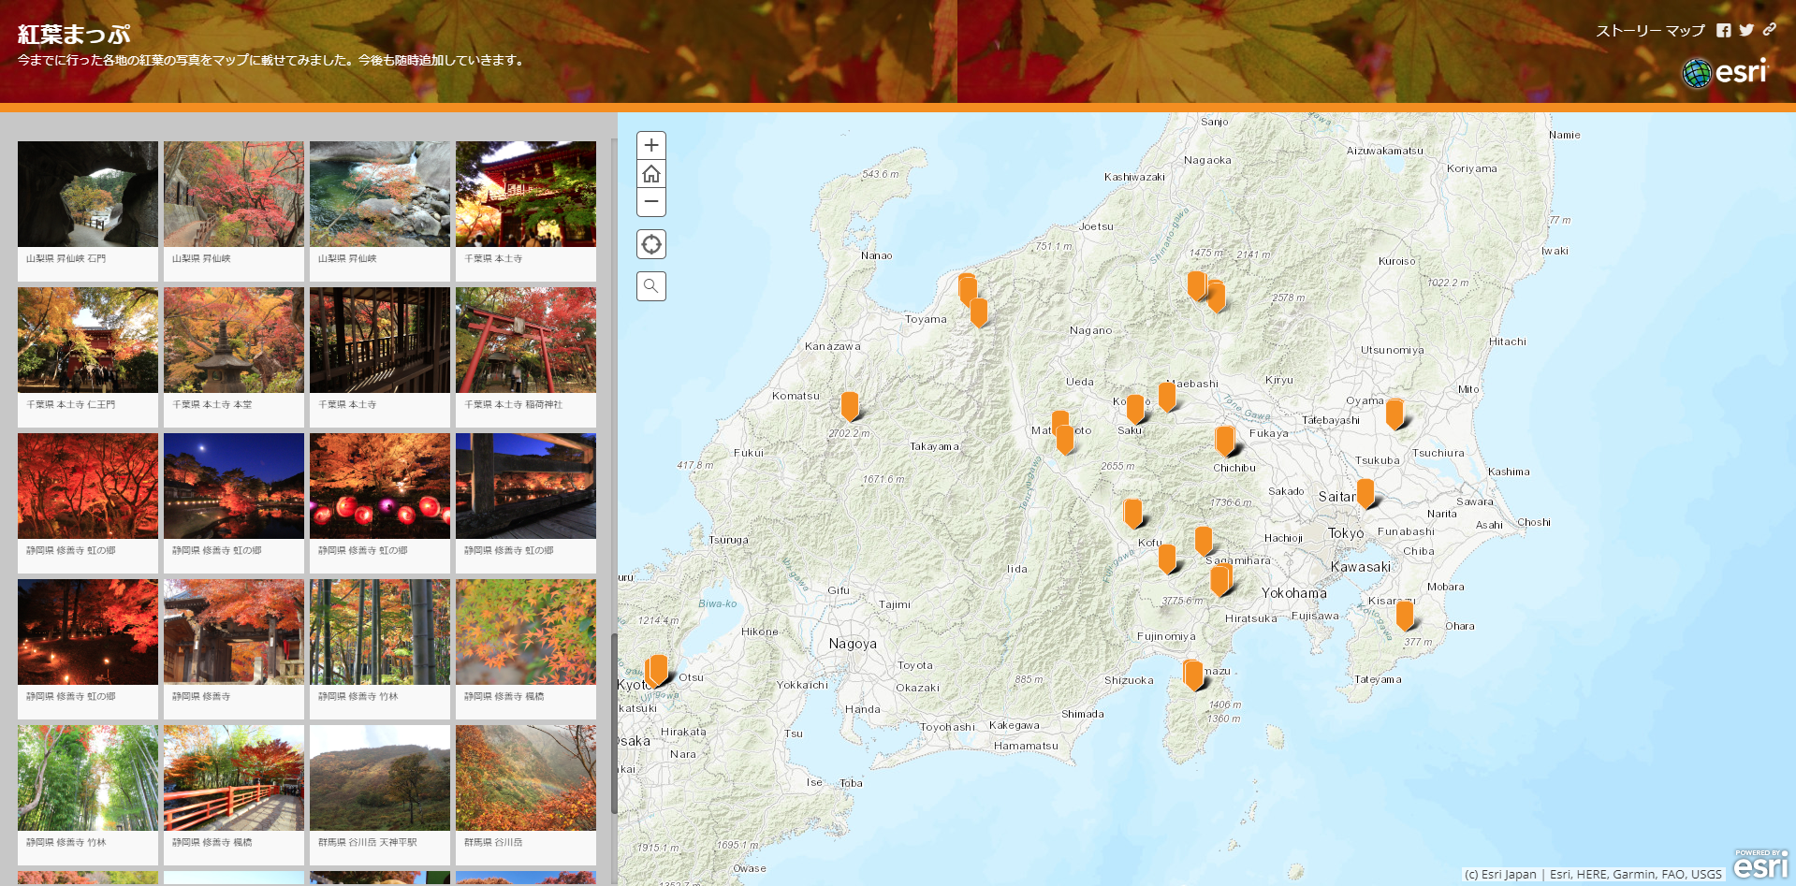Screen dimensions: 1796x886
Task: Select the 千葉県 本土寺 稲荷神社 photo
Action: (526, 341)
